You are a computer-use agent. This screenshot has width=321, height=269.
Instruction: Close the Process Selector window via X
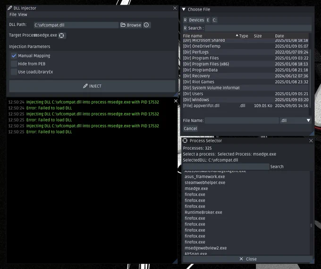(x=311, y=141)
